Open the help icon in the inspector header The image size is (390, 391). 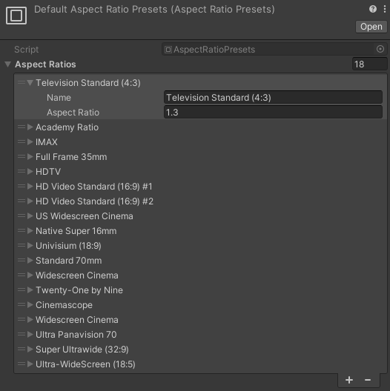(x=372, y=9)
